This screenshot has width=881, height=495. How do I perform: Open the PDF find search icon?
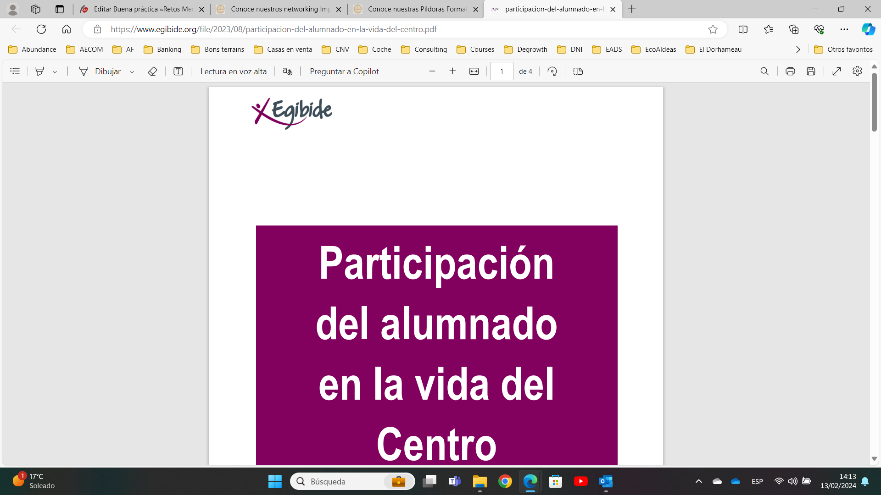coord(764,71)
